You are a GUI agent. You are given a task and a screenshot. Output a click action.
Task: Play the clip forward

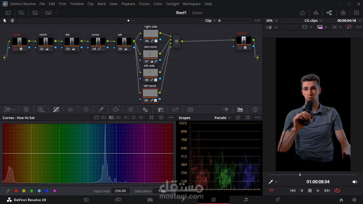tap(318, 190)
